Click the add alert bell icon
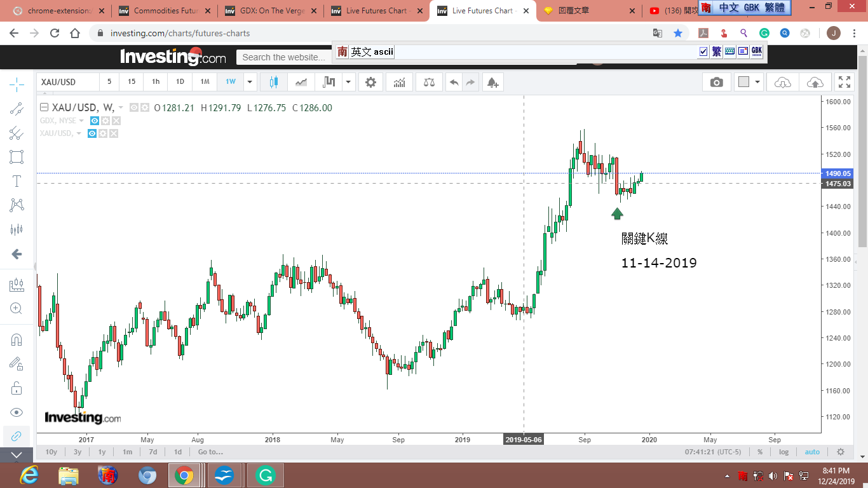This screenshot has width=868, height=488. tap(492, 82)
